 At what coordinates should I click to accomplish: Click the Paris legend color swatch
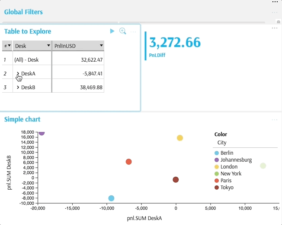click(217, 181)
